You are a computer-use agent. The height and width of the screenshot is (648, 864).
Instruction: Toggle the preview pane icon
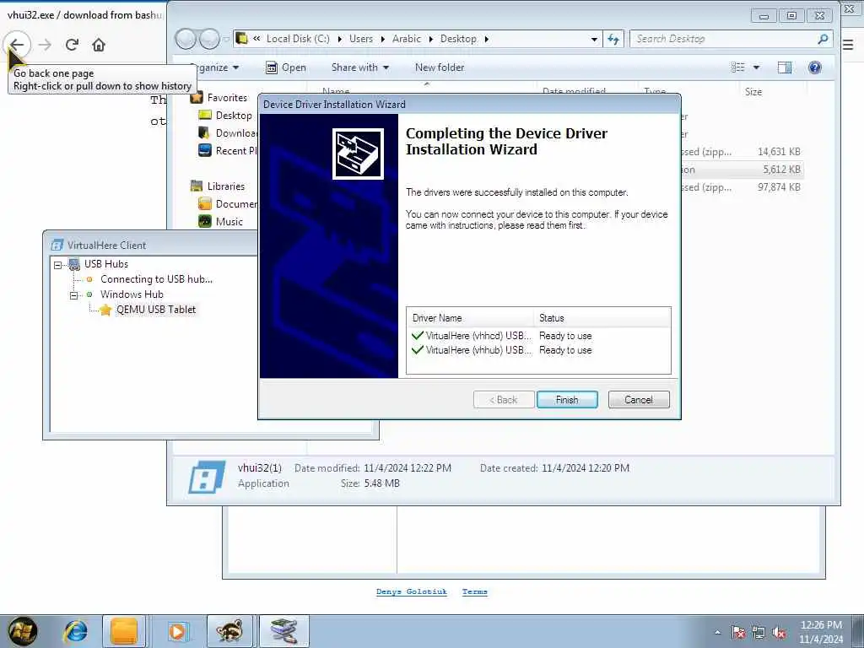click(x=784, y=67)
